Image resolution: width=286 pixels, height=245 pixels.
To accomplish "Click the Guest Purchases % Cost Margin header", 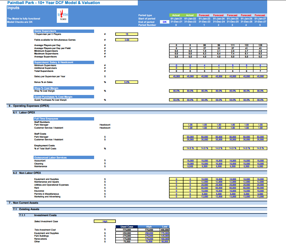I will pos(64,97).
